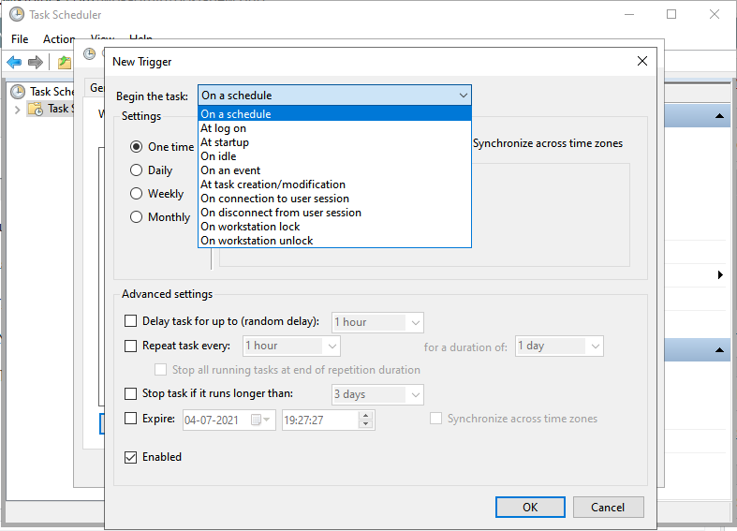Minimize the Task Scheduler window
This screenshot has width=737, height=531.
pos(628,14)
